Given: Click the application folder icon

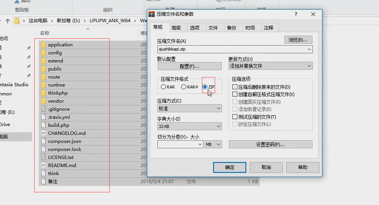Looking at the screenshot, I should pyautogui.click(x=43, y=44).
